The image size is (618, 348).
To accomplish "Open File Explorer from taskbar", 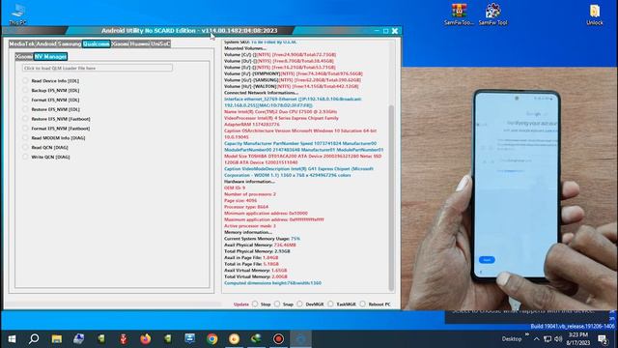I will click(57, 339).
